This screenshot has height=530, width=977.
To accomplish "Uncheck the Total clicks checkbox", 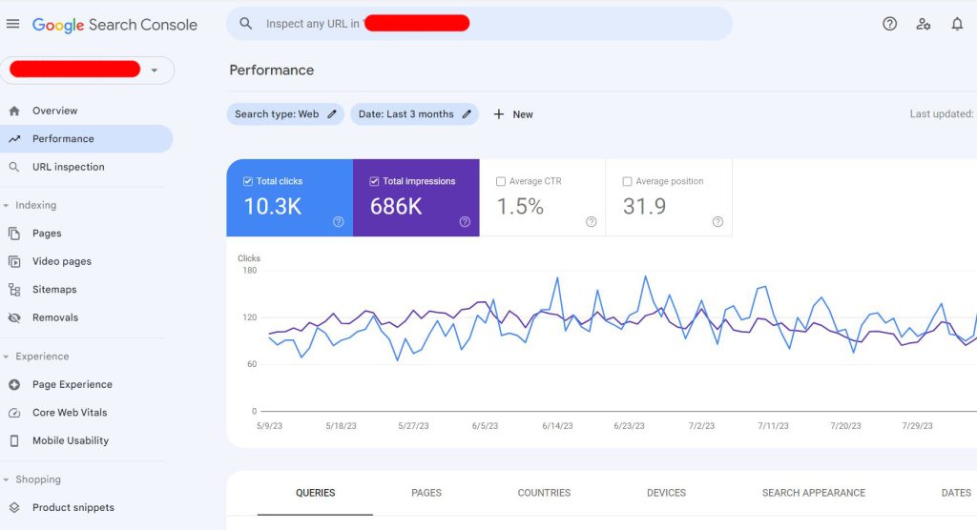I will click(x=248, y=181).
